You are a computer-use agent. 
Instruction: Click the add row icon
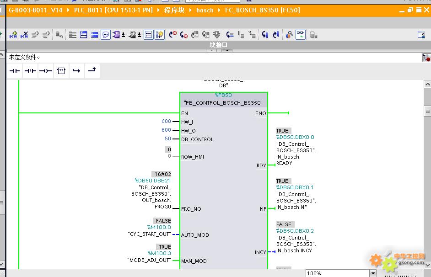click(46, 35)
